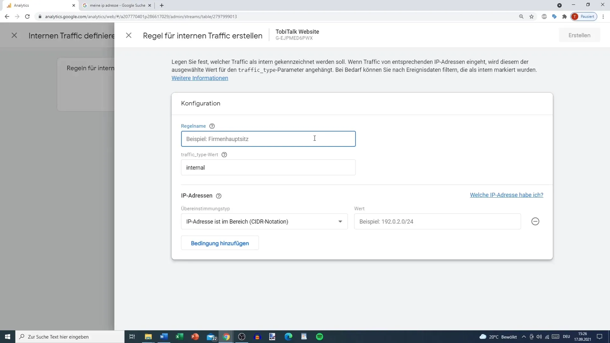Click the bookmark/star icon in address bar
This screenshot has height=343, width=610.
tap(532, 16)
